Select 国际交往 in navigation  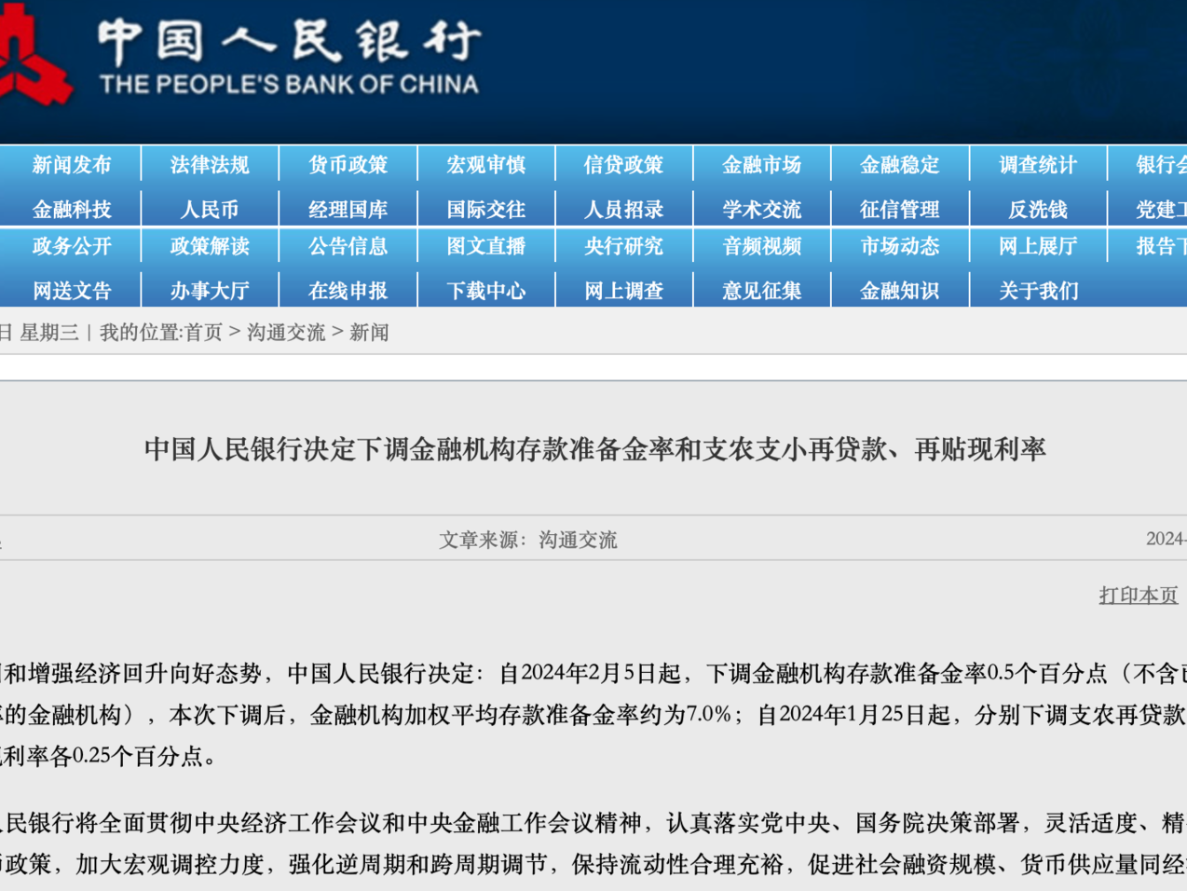[485, 210]
